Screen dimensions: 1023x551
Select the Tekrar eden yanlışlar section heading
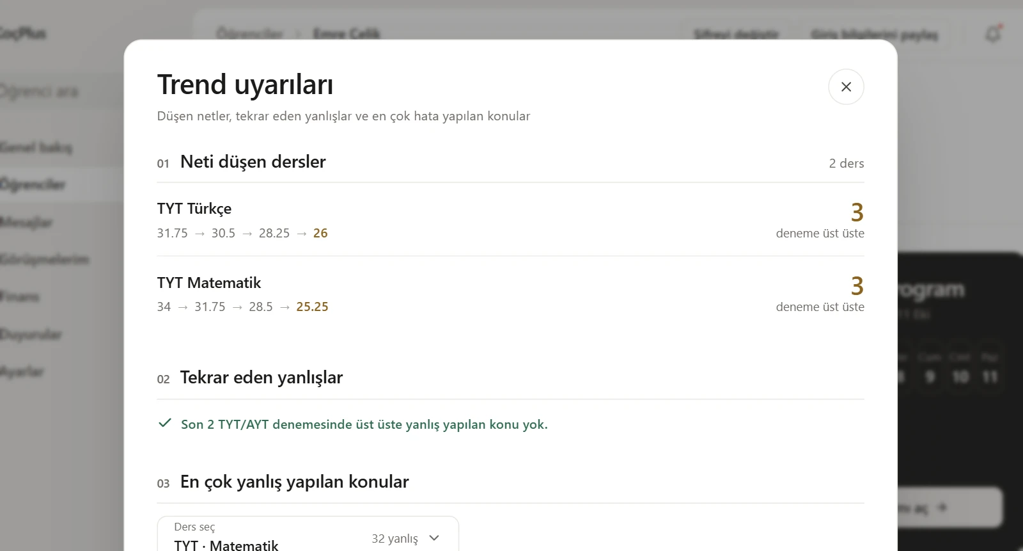[262, 378]
